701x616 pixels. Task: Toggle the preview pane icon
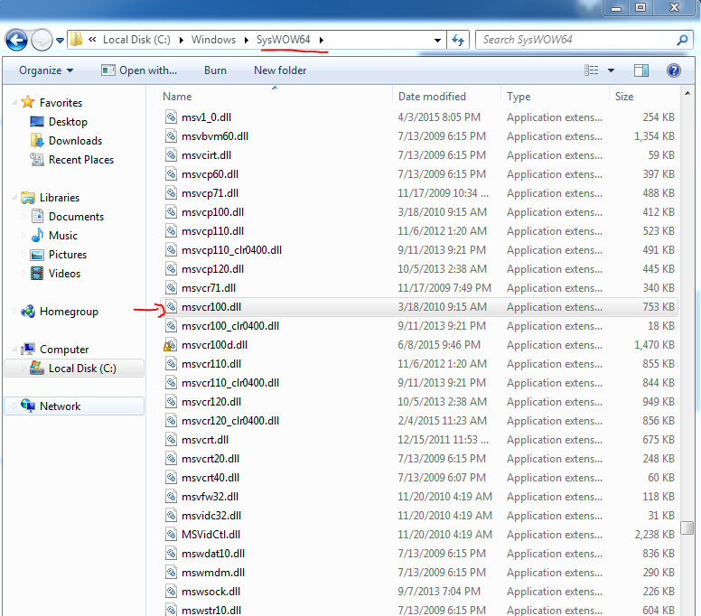coord(641,70)
